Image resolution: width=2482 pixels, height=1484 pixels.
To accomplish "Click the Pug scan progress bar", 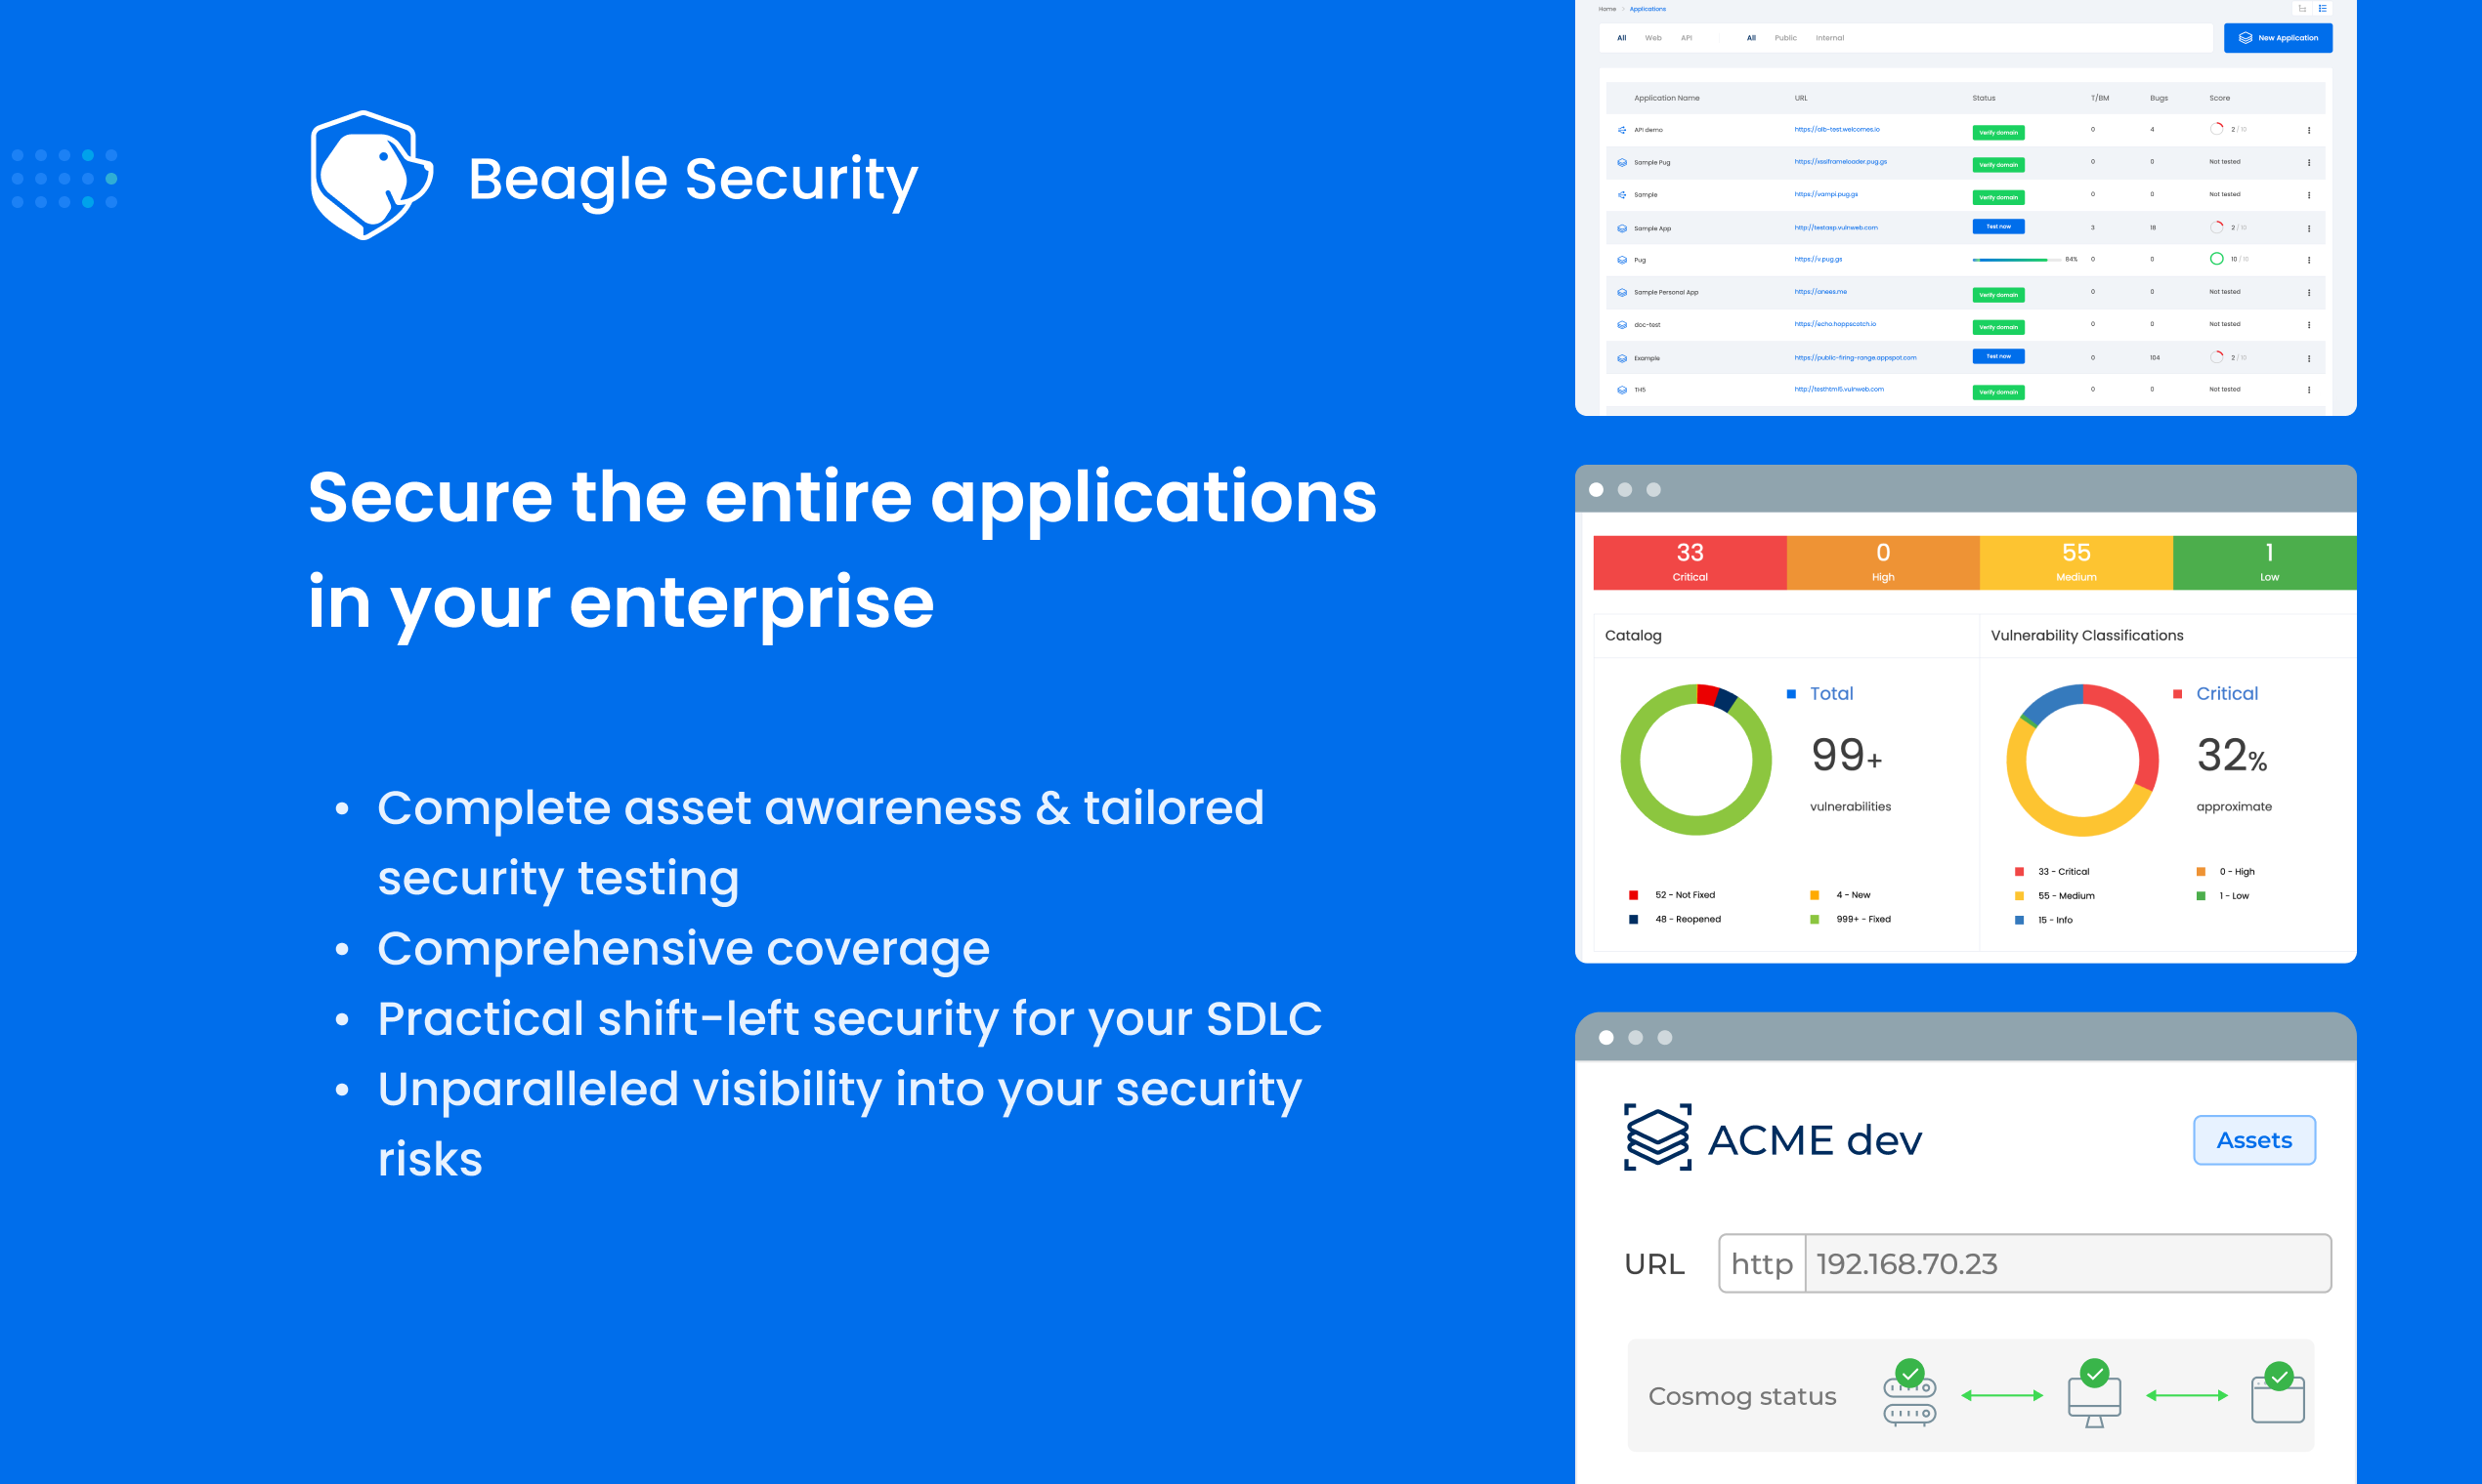I will 2010,260.
